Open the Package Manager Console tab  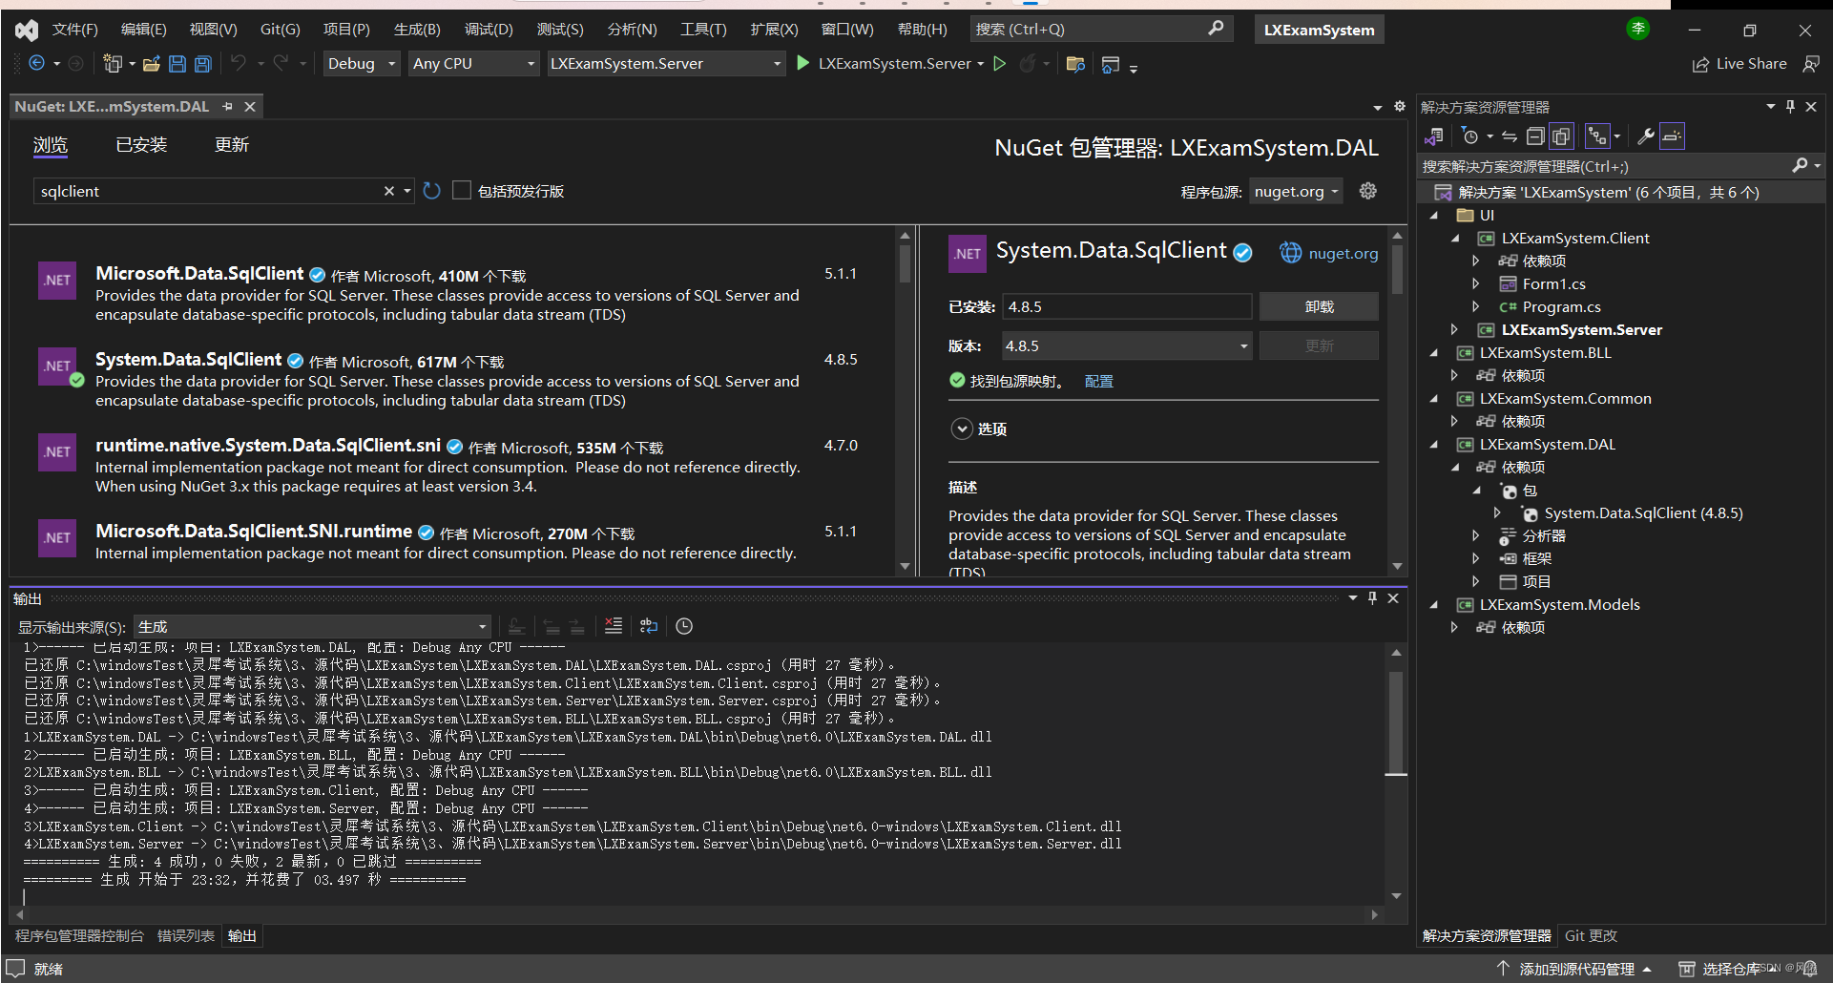(79, 936)
